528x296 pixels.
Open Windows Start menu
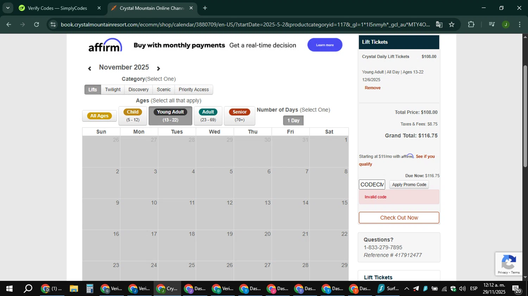[10, 289]
